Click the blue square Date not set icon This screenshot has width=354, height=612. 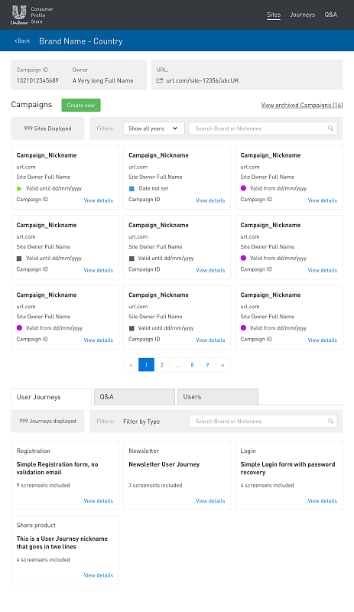[132, 188]
